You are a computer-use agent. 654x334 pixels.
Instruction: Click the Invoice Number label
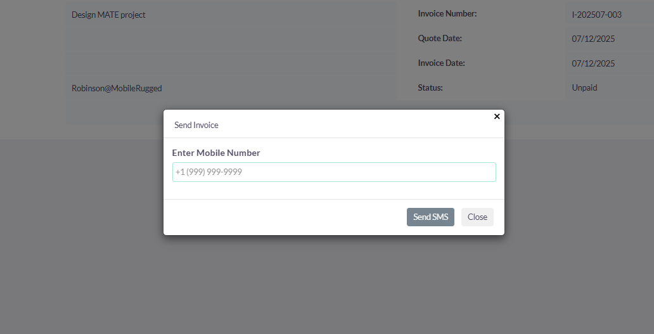[447, 13]
